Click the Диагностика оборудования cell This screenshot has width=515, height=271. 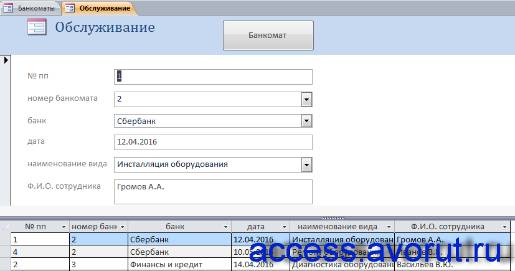tap(343, 264)
